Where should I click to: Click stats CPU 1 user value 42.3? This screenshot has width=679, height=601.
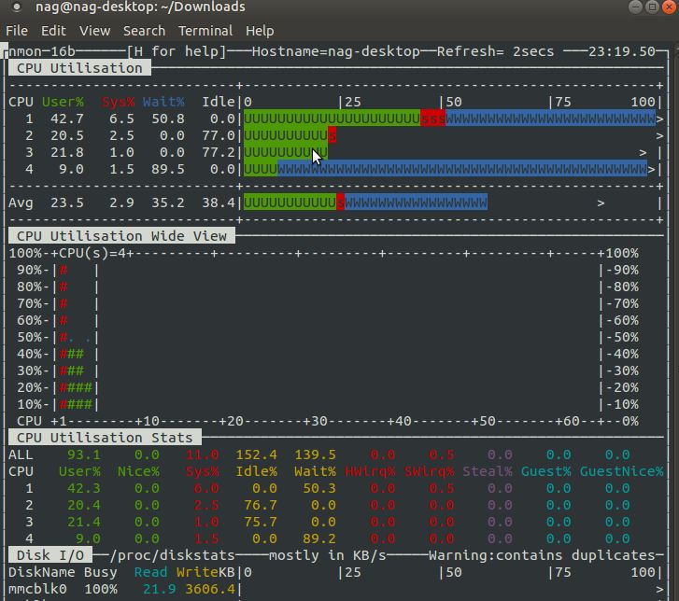[84, 488]
